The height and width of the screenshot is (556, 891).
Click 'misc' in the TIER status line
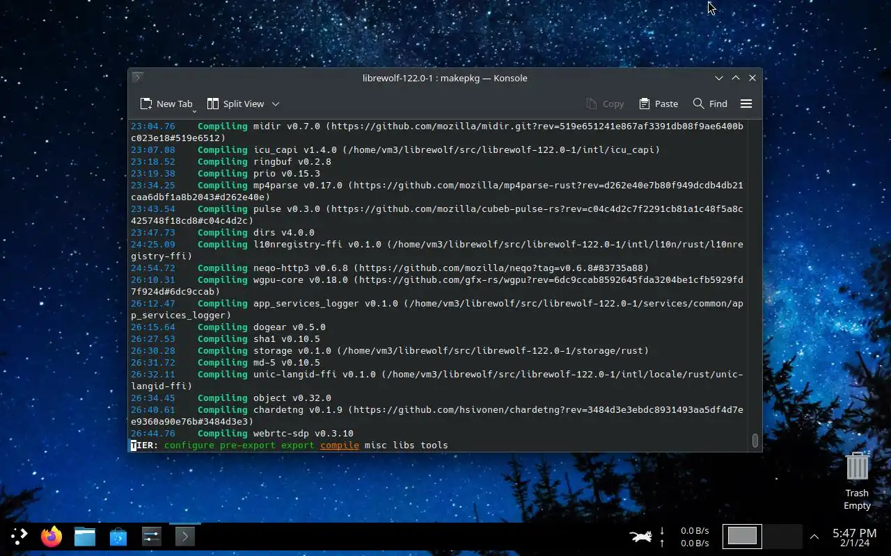click(x=376, y=445)
